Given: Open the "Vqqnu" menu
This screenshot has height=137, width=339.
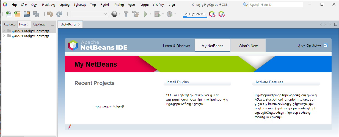Looking at the screenshot, I should [x=144, y=5].
